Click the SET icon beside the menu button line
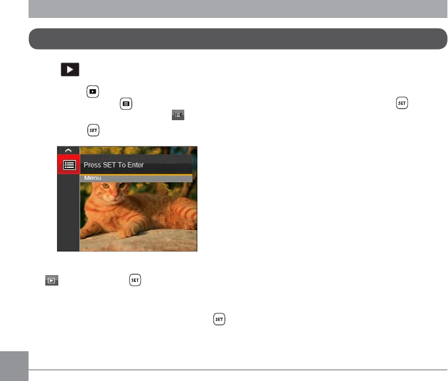The image size is (448, 381). point(401,103)
